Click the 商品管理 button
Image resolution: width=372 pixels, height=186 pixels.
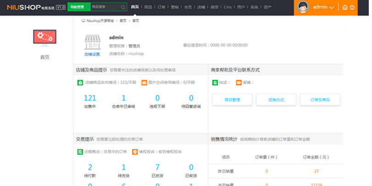232,100
